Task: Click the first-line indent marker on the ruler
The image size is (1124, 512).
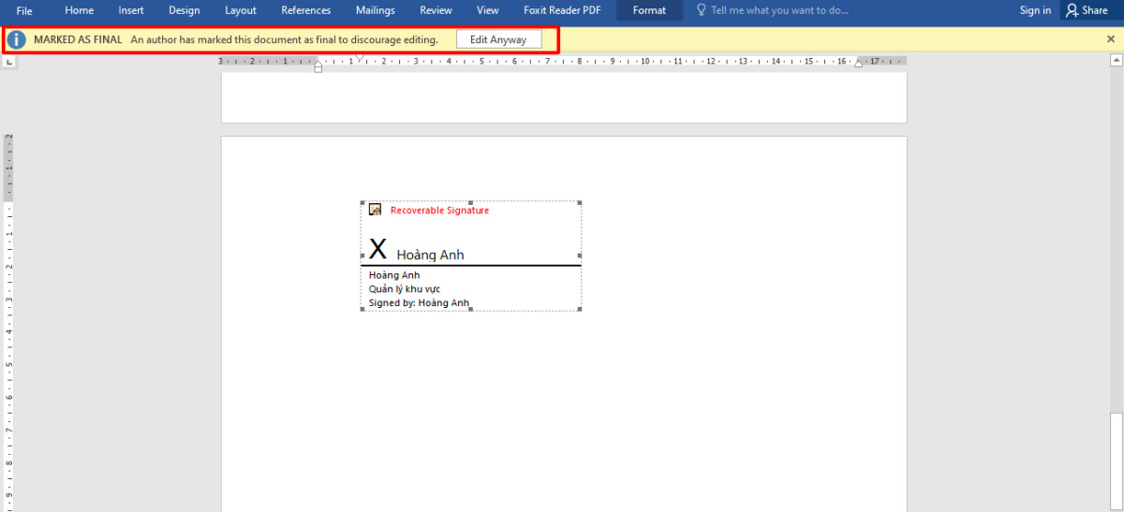Action: 359,57
